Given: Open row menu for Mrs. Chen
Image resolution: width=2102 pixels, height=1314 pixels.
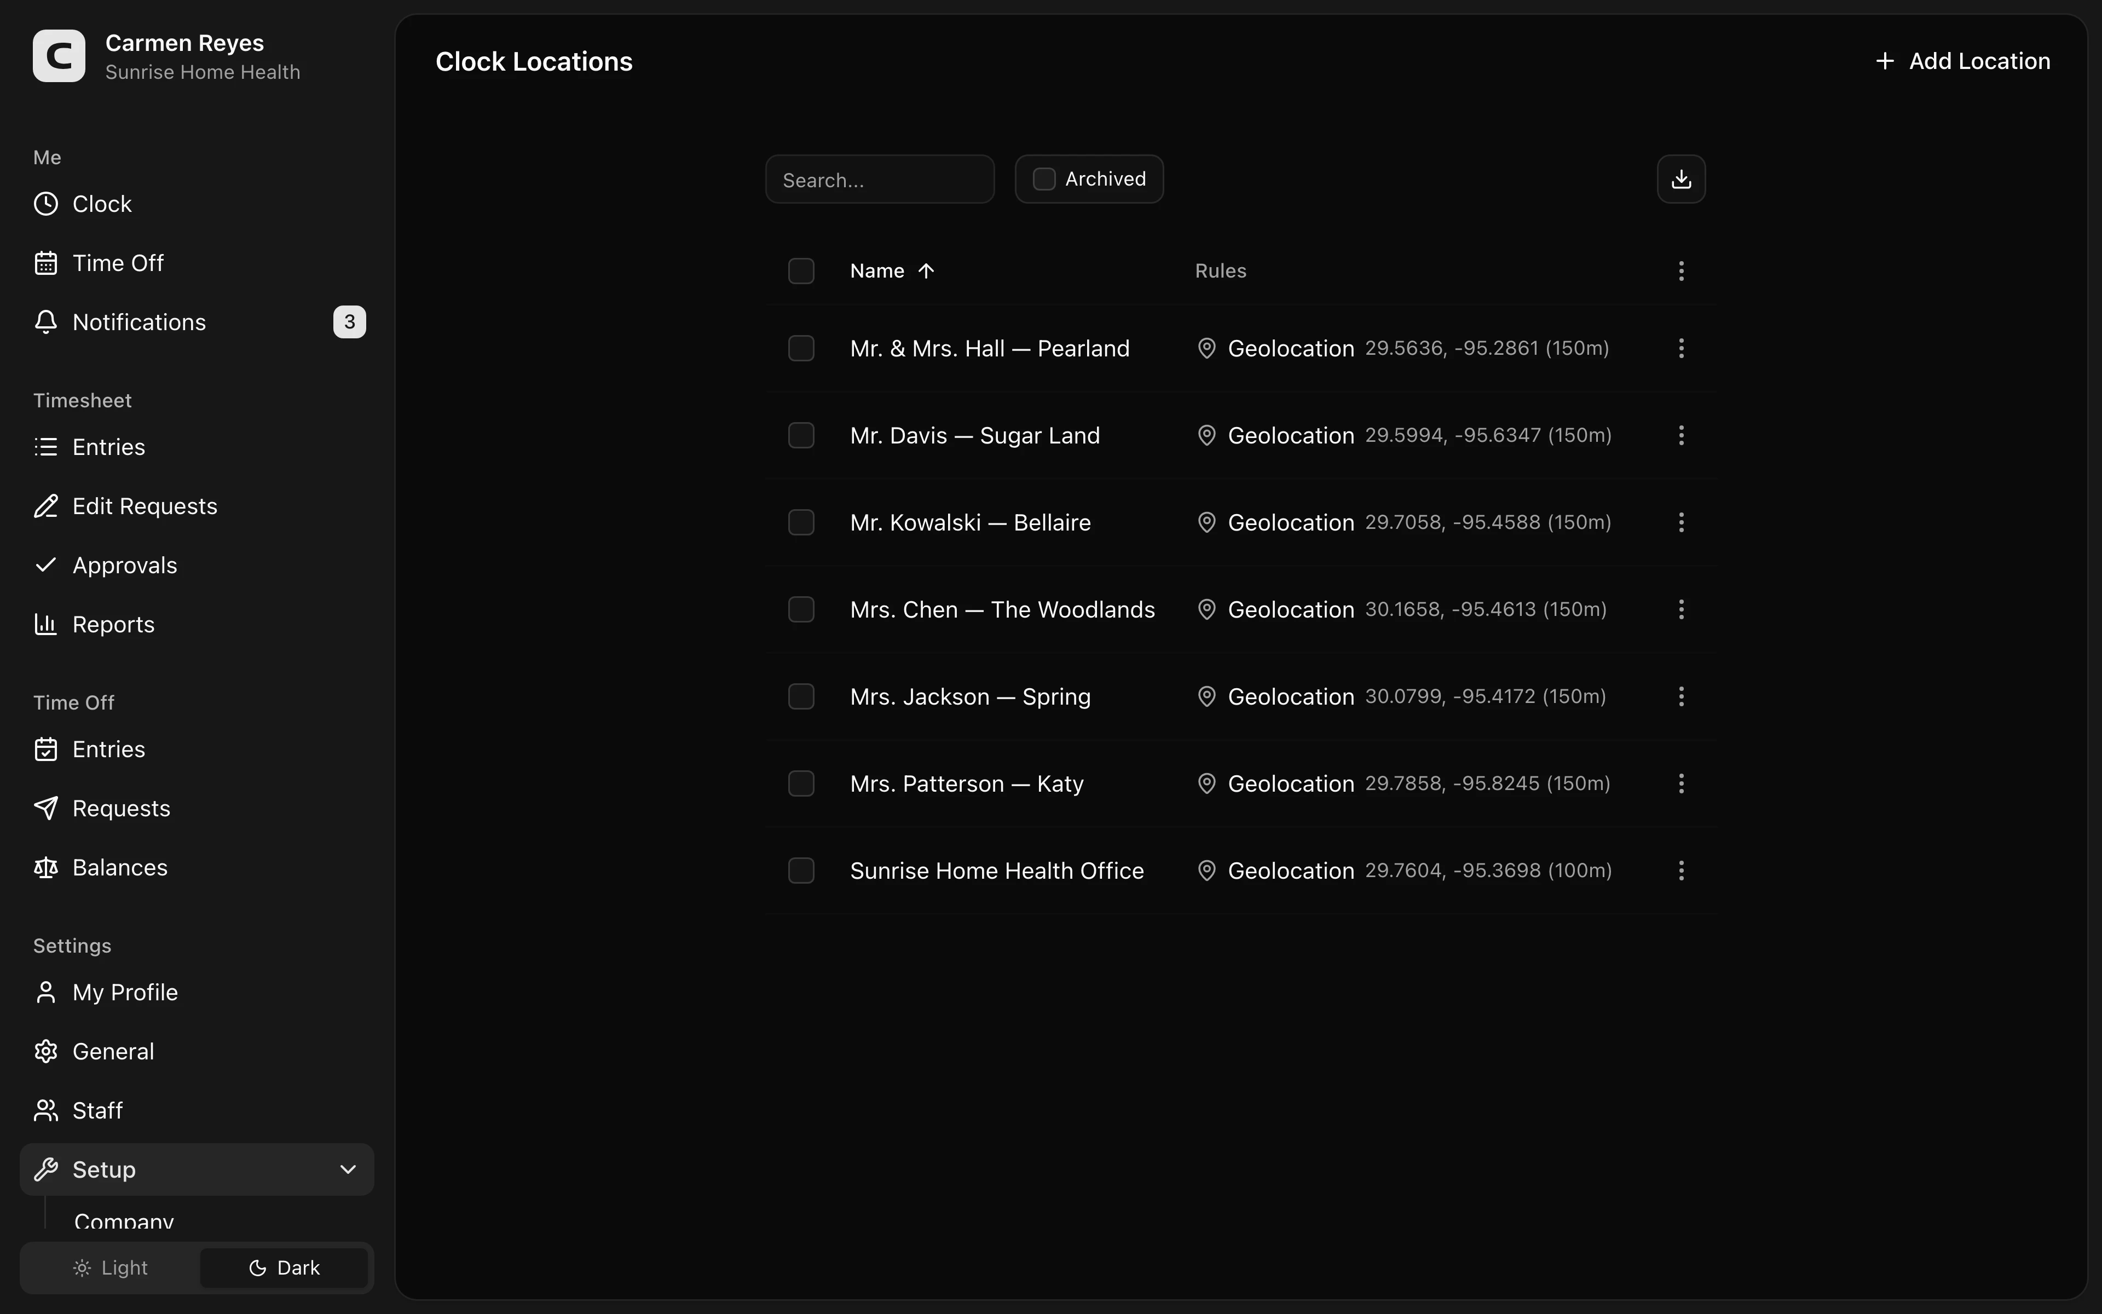Looking at the screenshot, I should click(1681, 609).
